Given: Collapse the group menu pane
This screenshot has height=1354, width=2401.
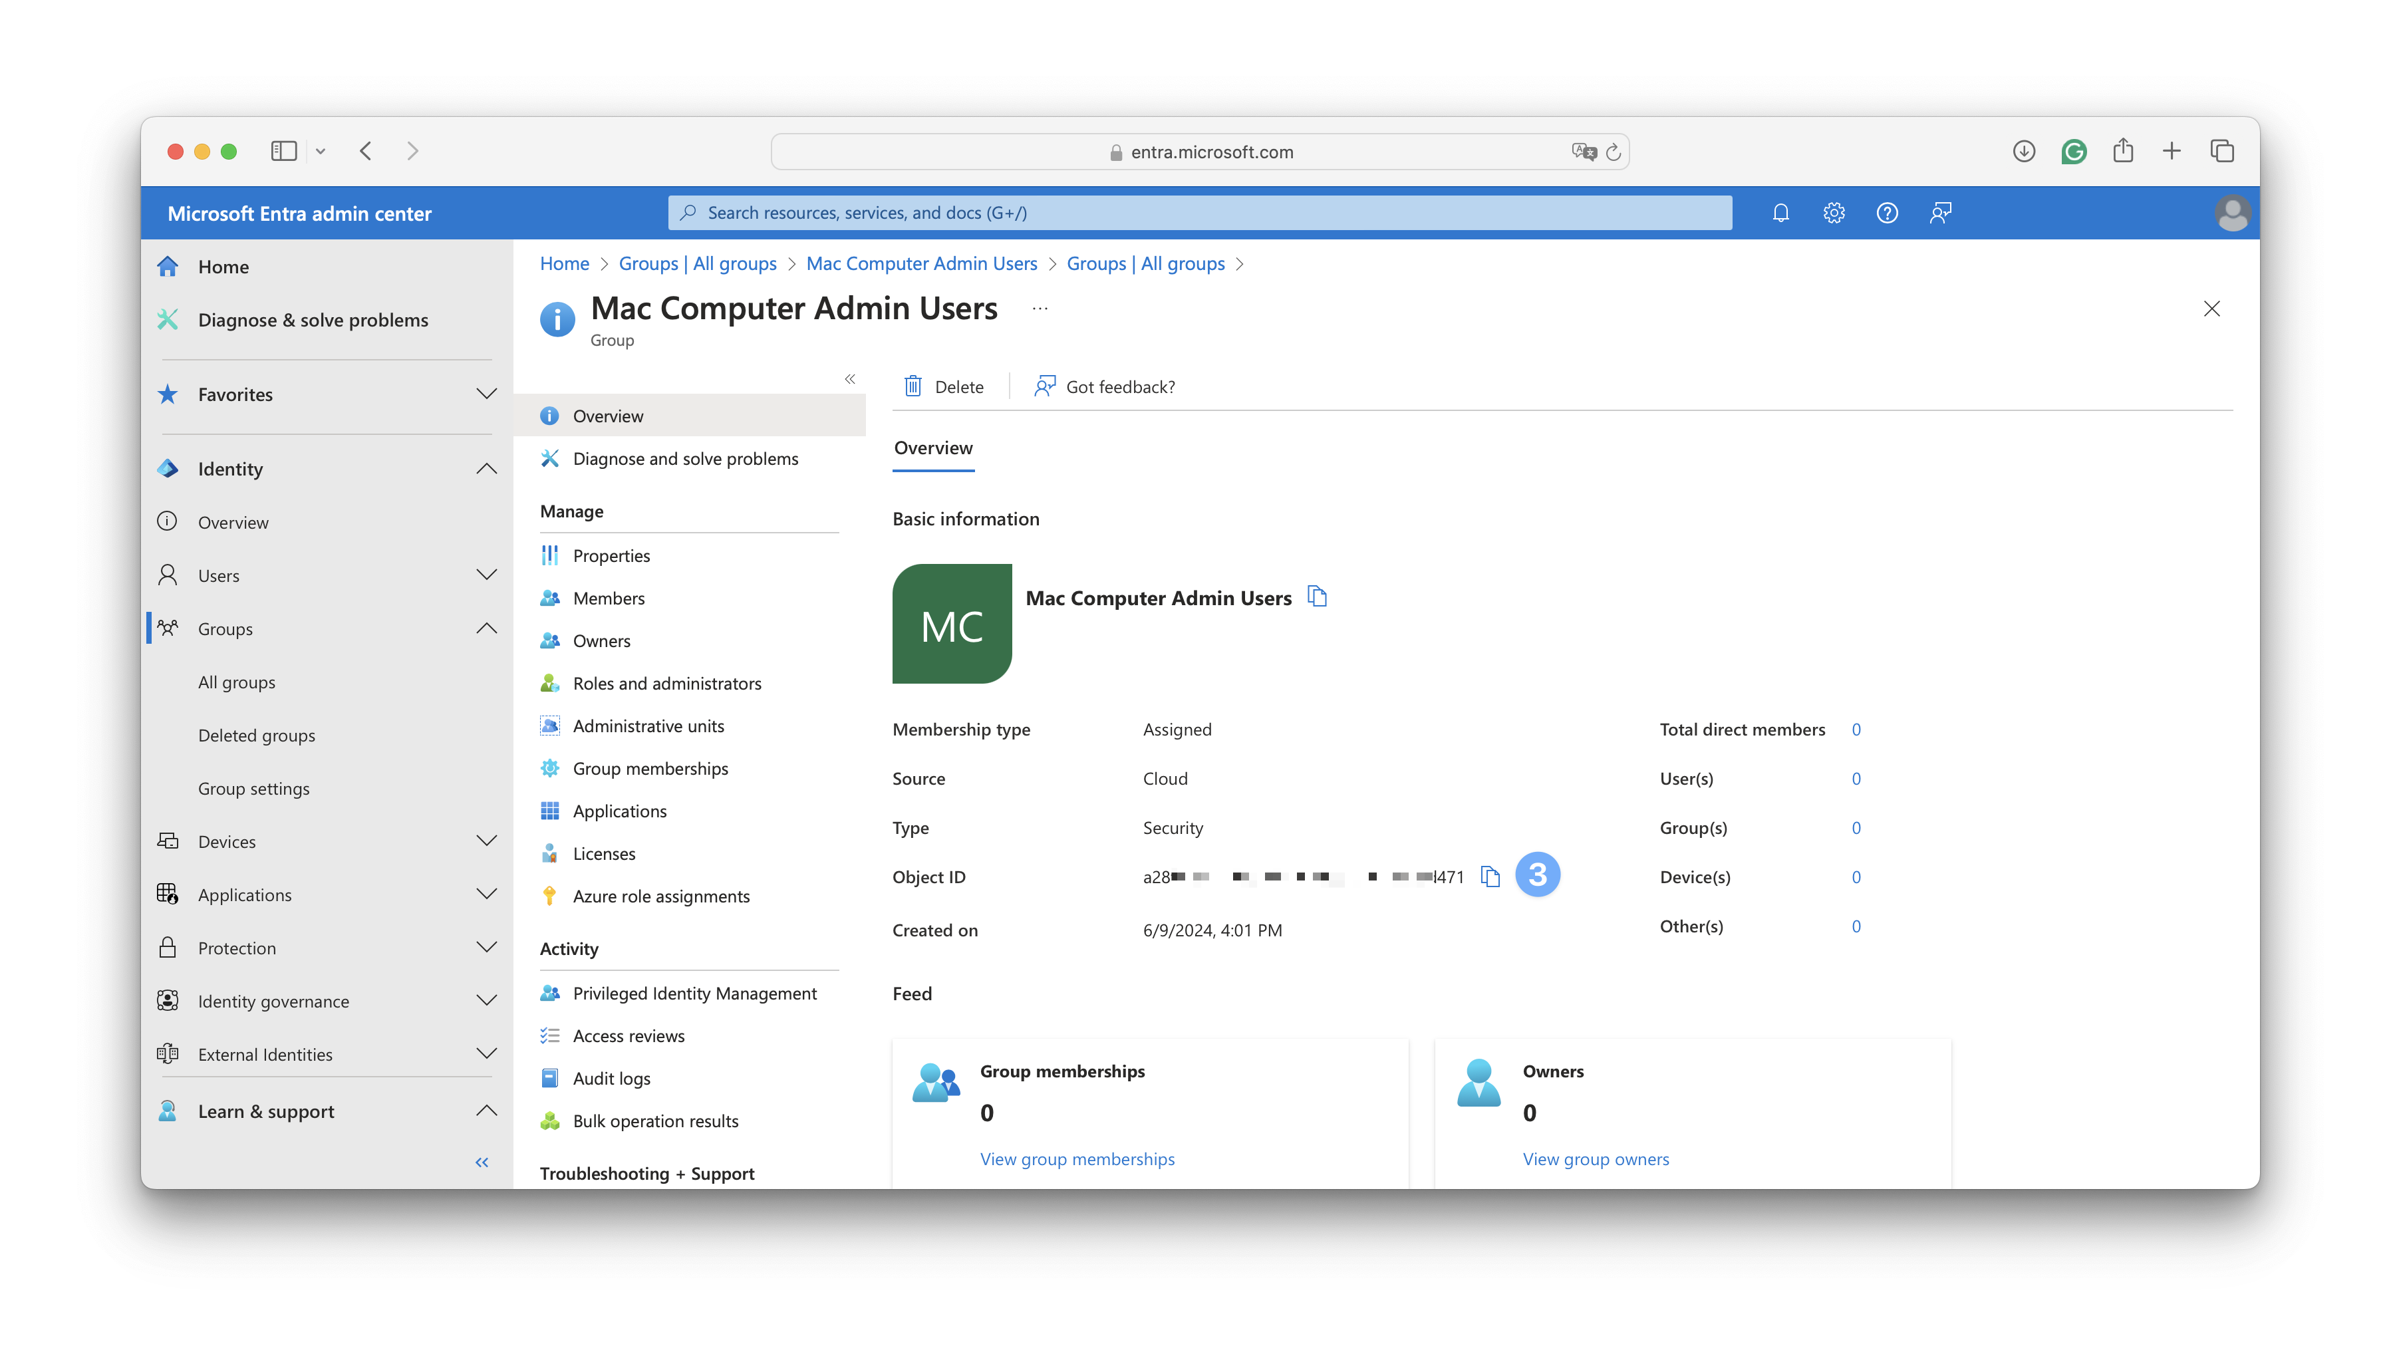Looking at the screenshot, I should (x=849, y=378).
